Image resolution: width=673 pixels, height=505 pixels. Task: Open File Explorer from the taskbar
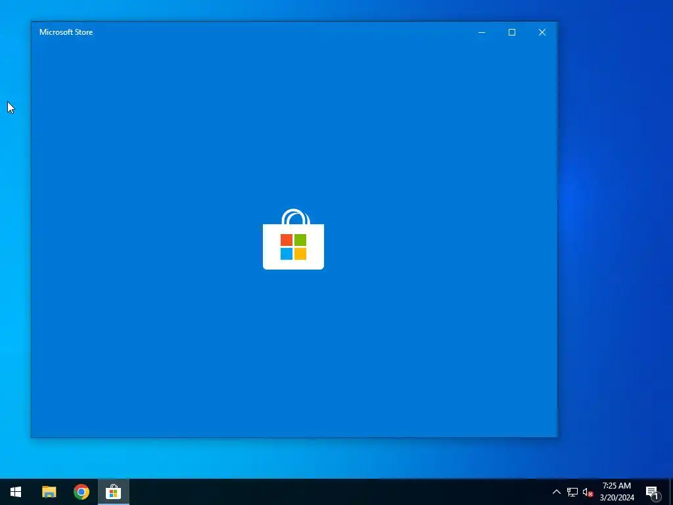coord(49,492)
